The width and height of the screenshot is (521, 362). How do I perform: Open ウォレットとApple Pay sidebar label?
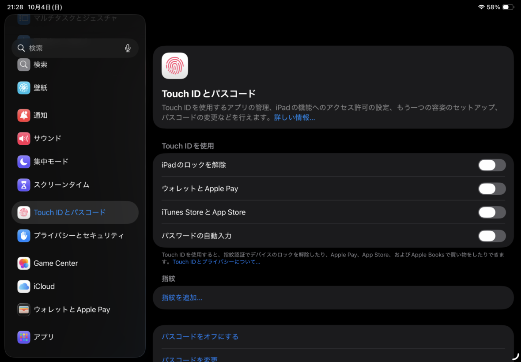pyautogui.click(x=72, y=310)
